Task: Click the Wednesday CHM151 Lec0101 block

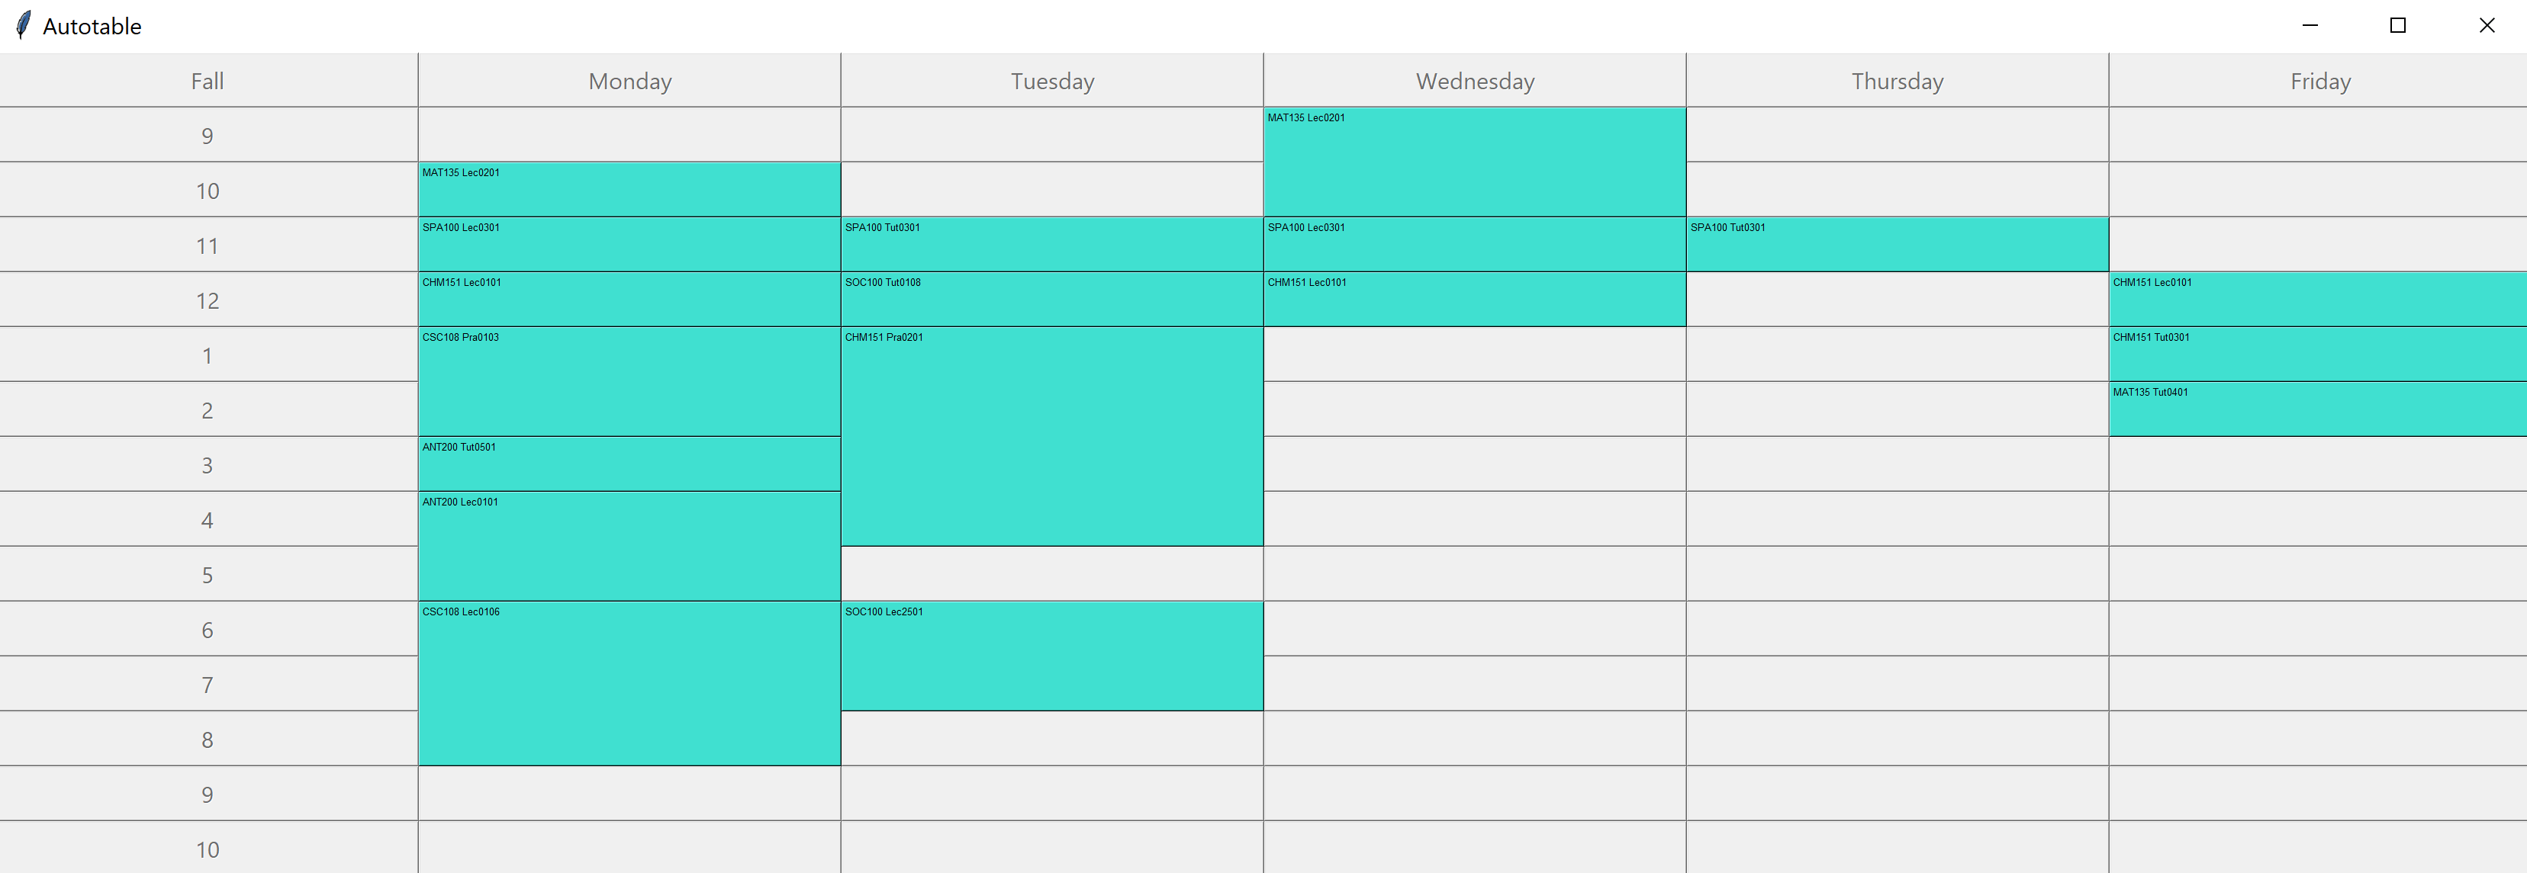Action: pyautogui.click(x=1476, y=300)
